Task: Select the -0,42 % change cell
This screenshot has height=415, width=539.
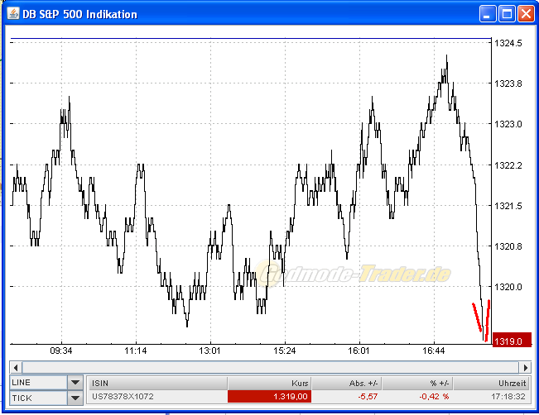Action: point(417,397)
